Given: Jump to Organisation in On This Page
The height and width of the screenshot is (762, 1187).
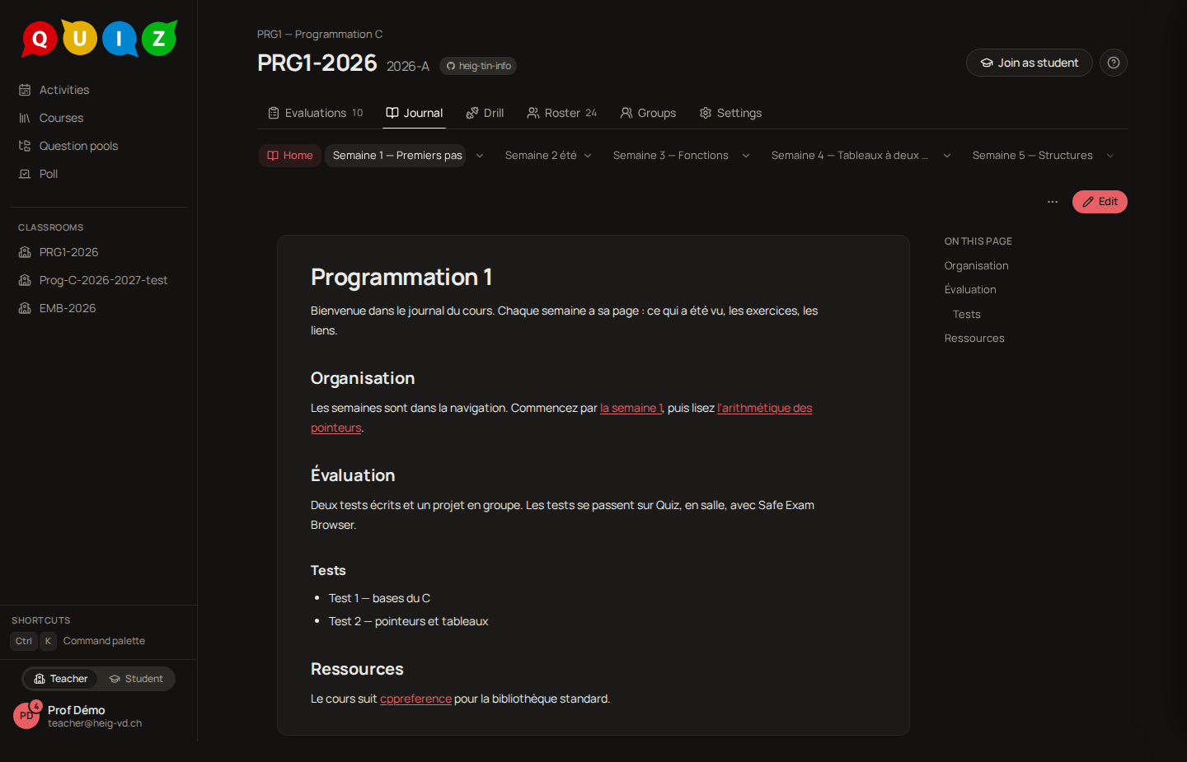Looking at the screenshot, I should (x=976, y=265).
